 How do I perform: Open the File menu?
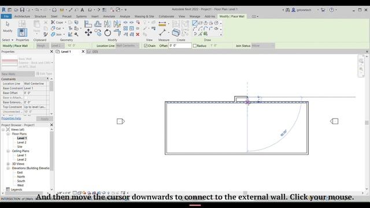coord(6,16)
